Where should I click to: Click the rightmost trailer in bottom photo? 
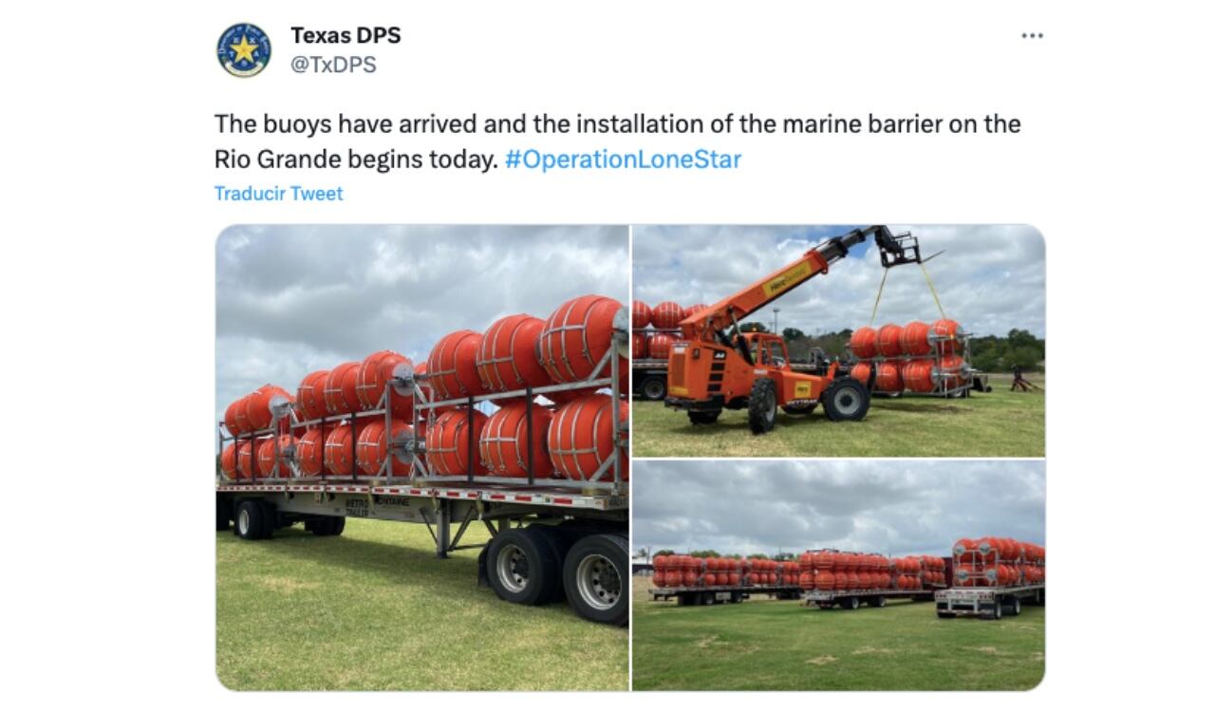click(x=991, y=577)
